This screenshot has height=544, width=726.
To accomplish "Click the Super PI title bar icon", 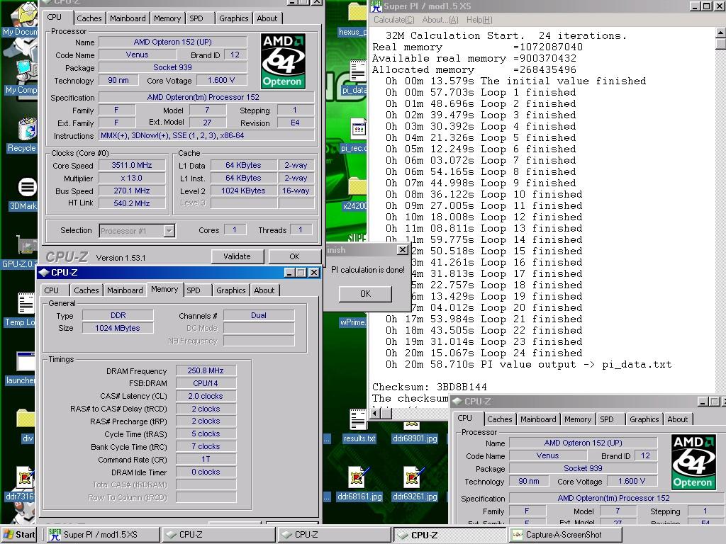I will pos(376,6).
